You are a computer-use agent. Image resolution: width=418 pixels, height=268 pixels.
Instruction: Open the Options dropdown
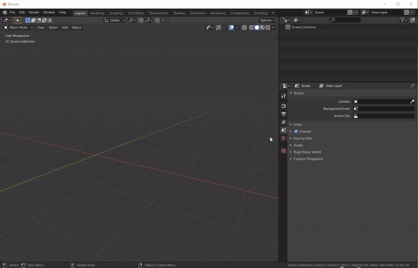pos(268,20)
